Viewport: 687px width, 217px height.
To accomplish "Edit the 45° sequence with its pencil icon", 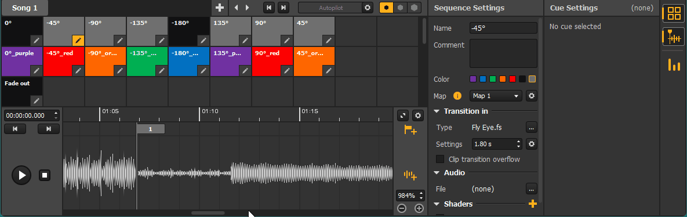I will coord(329,41).
